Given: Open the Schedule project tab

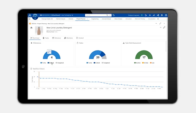Looking at the screenshot, I should [56, 38].
